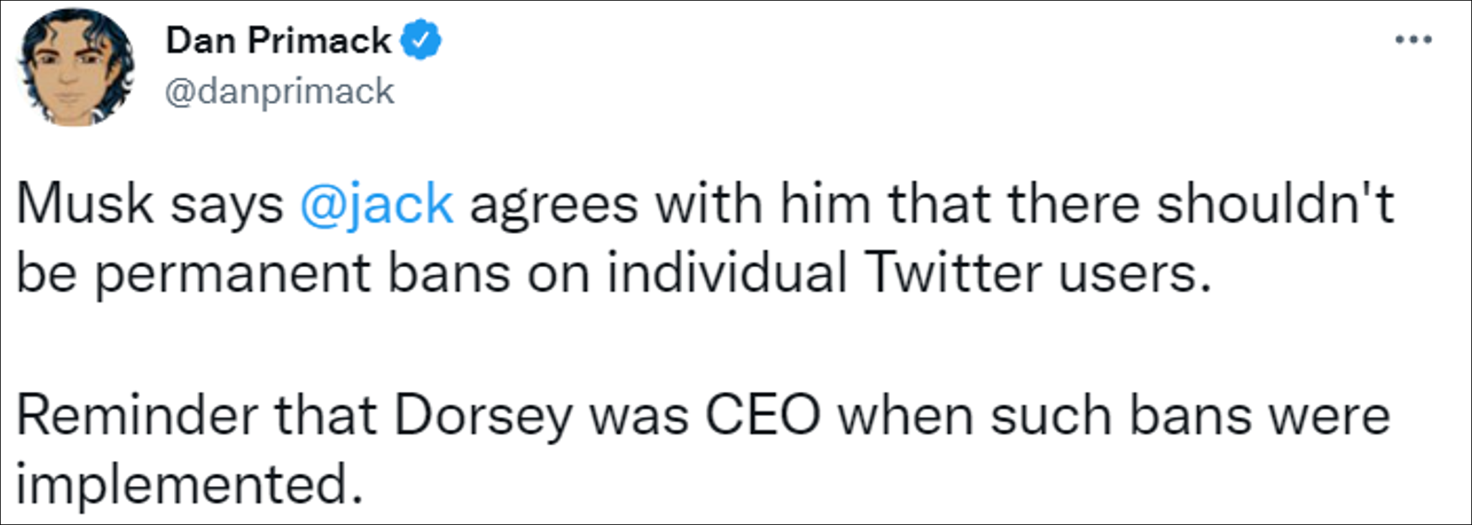Click the Dan Primack display name

[278, 41]
